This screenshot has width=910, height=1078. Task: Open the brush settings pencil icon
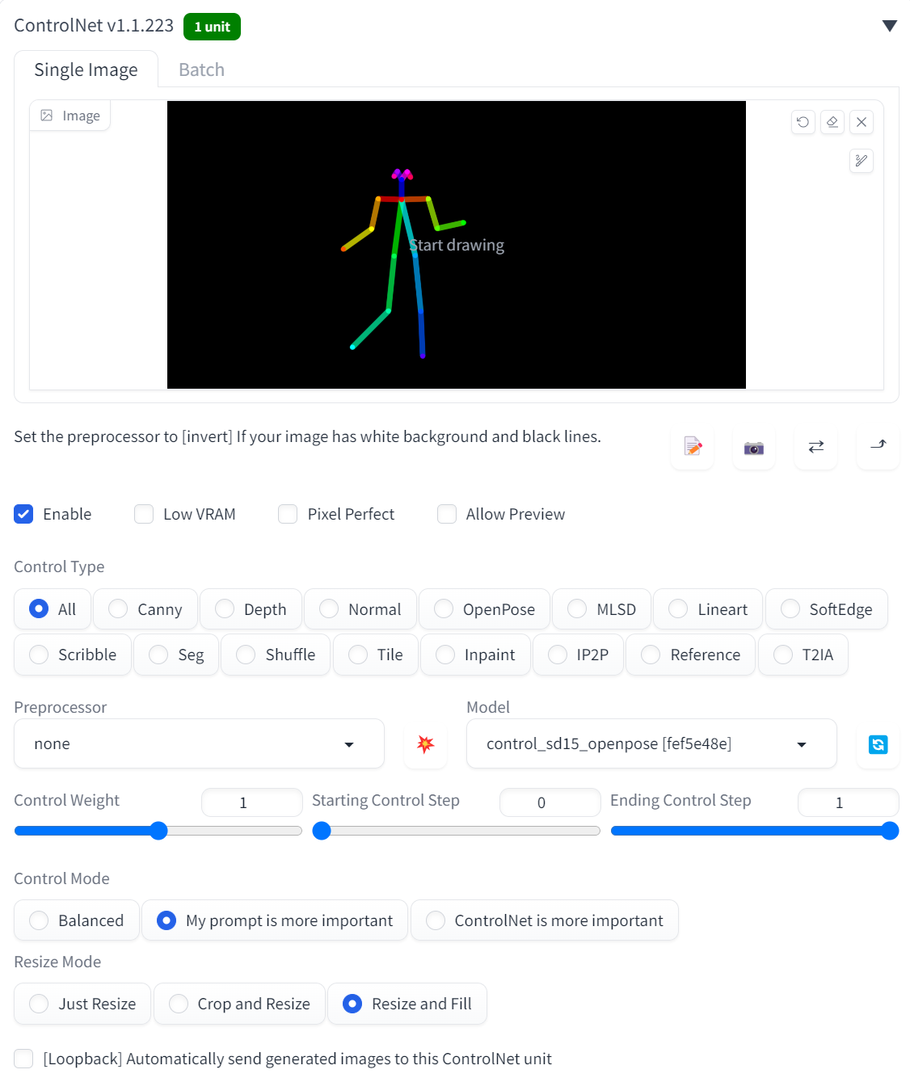862,161
